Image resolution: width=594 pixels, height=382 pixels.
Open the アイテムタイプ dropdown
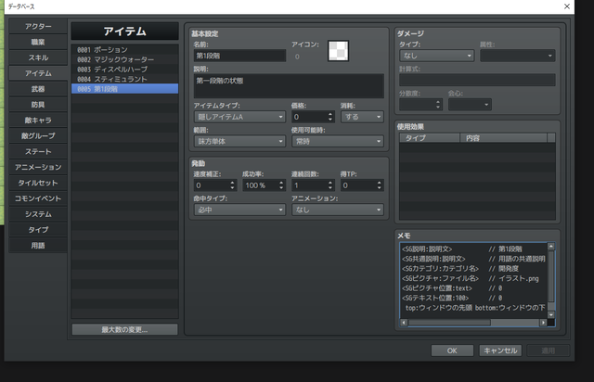pos(239,117)
